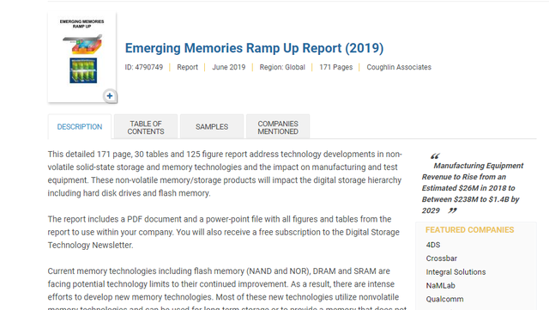Screen dimensions: 549x310
Task: Select Crossbar in featured companies
Action: [442, 258]
